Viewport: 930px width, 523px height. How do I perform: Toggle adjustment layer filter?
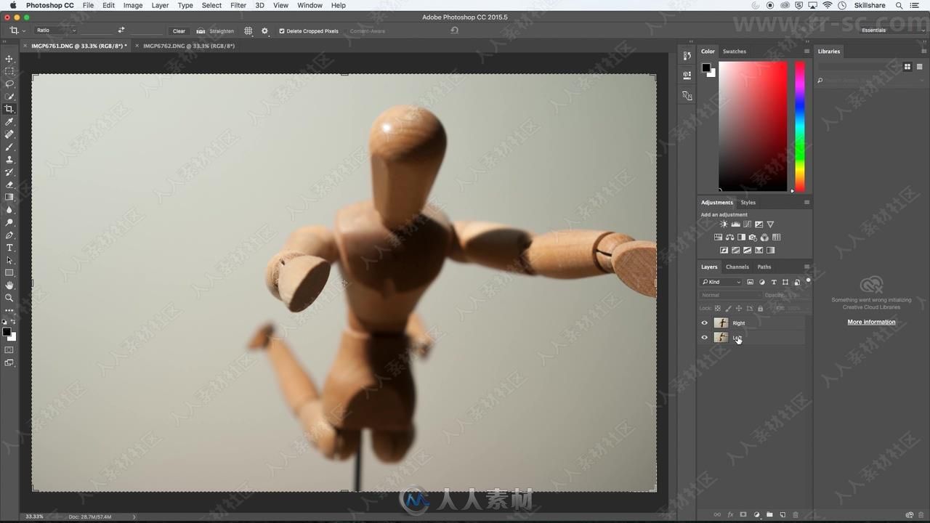click(762, 282)
